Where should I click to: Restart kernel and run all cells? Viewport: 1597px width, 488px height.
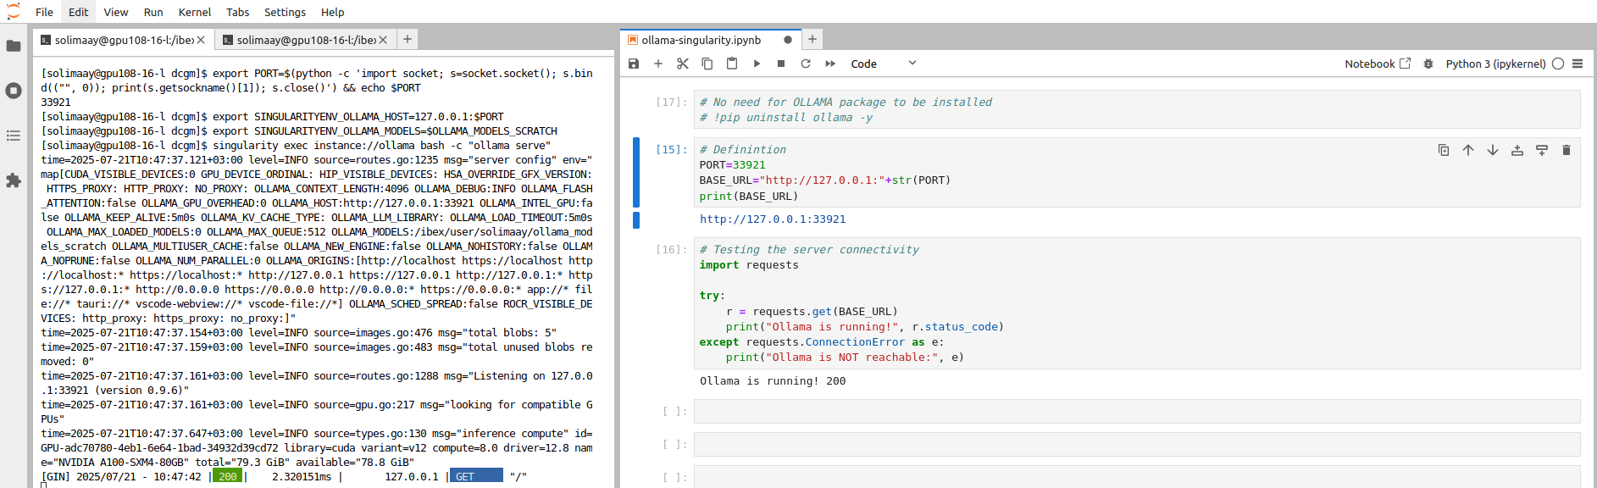(x=830, y=64)
